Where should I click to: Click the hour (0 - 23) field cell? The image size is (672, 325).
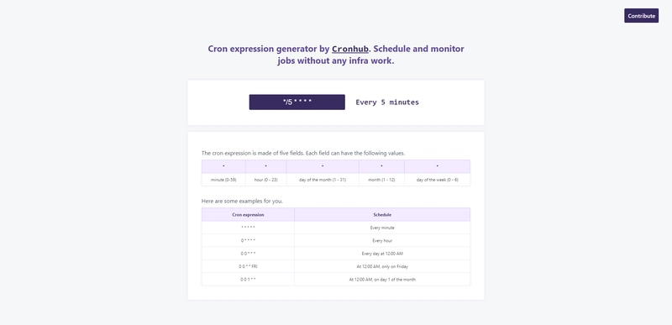pos(265,180)
